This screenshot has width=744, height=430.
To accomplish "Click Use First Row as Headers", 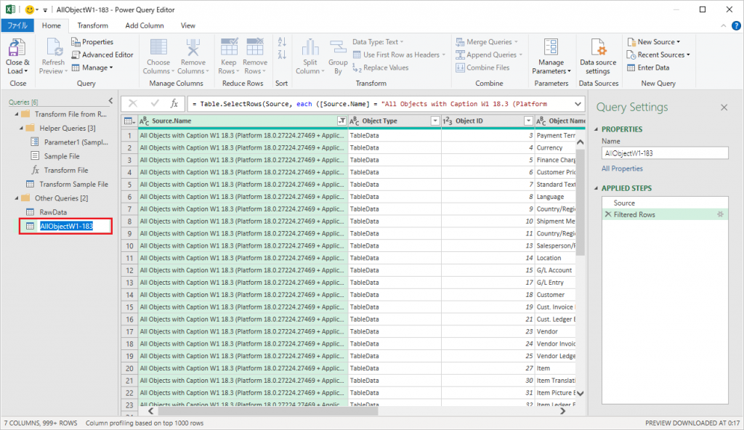I will [400, 54].
